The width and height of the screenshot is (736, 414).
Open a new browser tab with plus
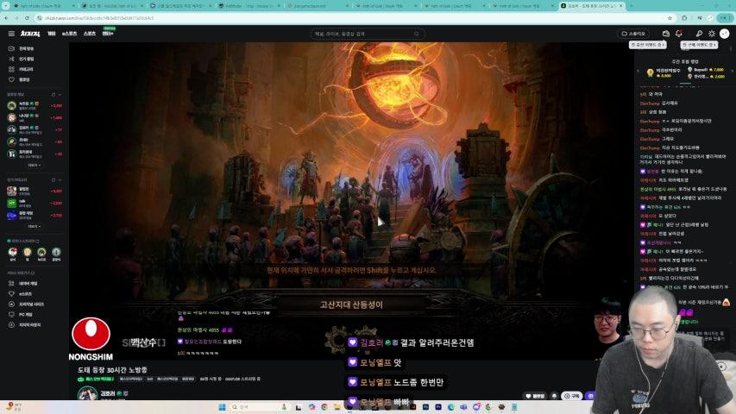(632, 6)
